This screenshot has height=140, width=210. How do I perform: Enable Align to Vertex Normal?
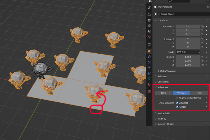(177, 98)
